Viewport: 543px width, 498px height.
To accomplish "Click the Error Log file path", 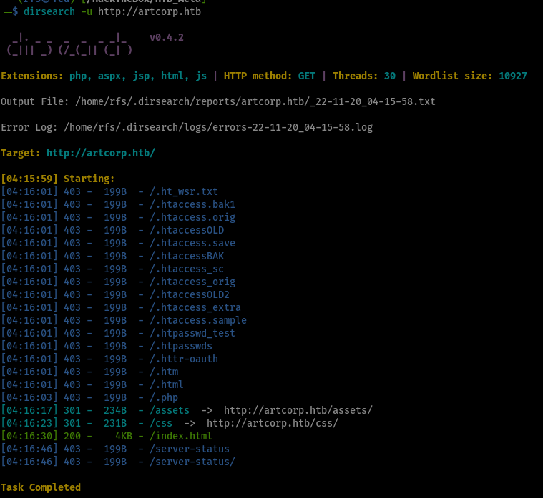I will [x=218, y=128].
